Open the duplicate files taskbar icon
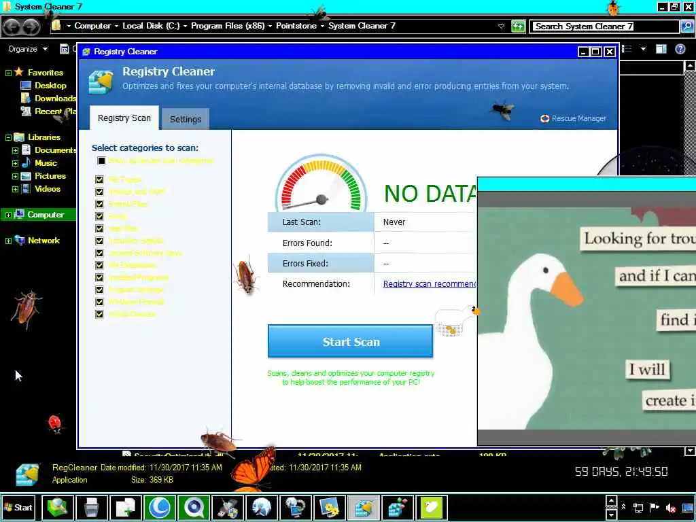 (125, 507)
